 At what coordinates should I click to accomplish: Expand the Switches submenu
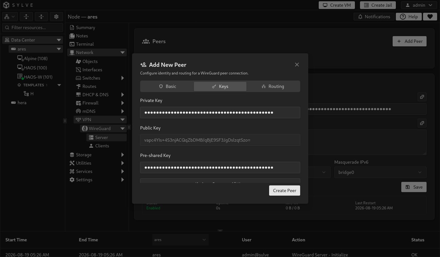pos(123,78)
